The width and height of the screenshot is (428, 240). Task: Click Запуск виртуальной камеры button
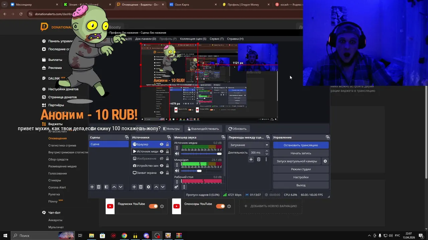point(297,161)
